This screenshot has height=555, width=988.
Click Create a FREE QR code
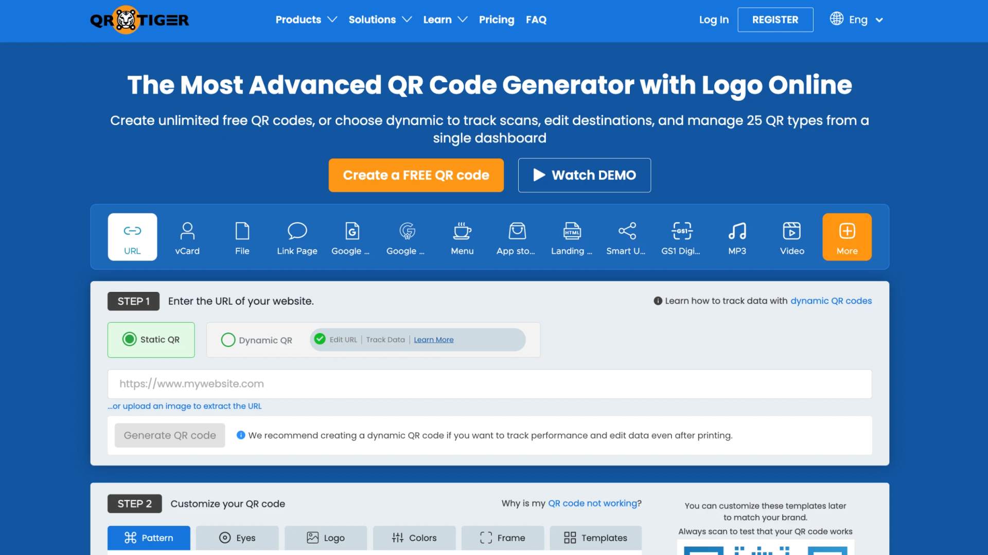[416, 175]
